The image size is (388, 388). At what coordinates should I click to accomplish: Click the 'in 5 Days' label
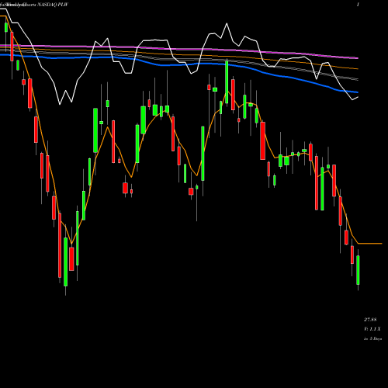tap(372, 338)
